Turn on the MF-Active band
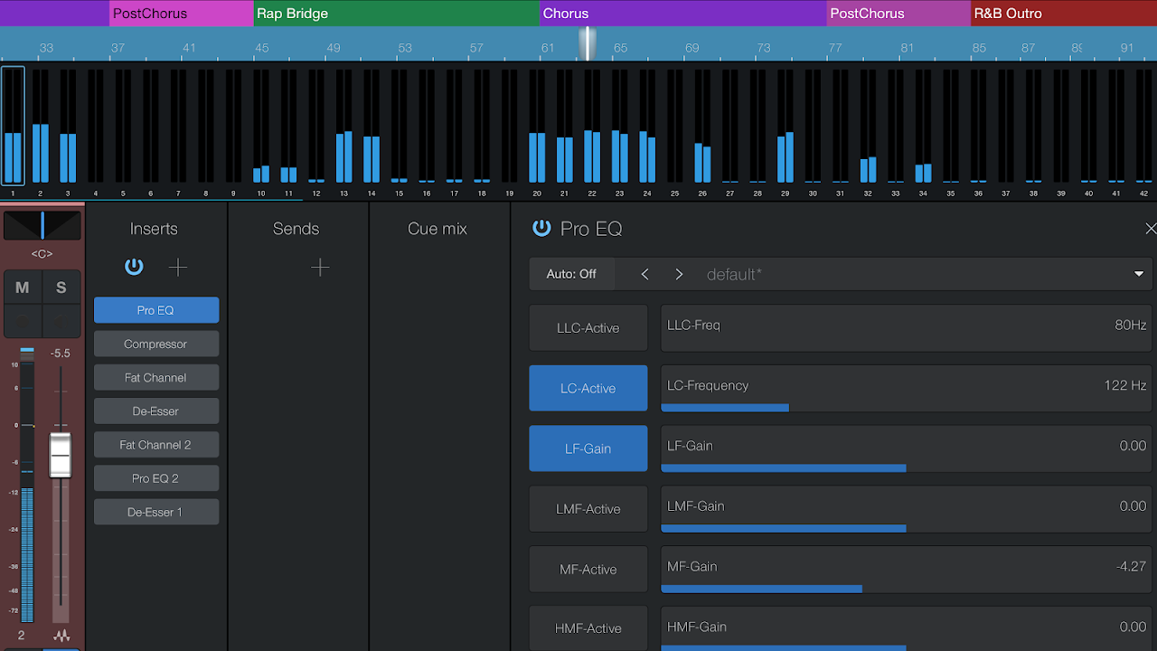1157x651 pixels. (x=588, y=570)
